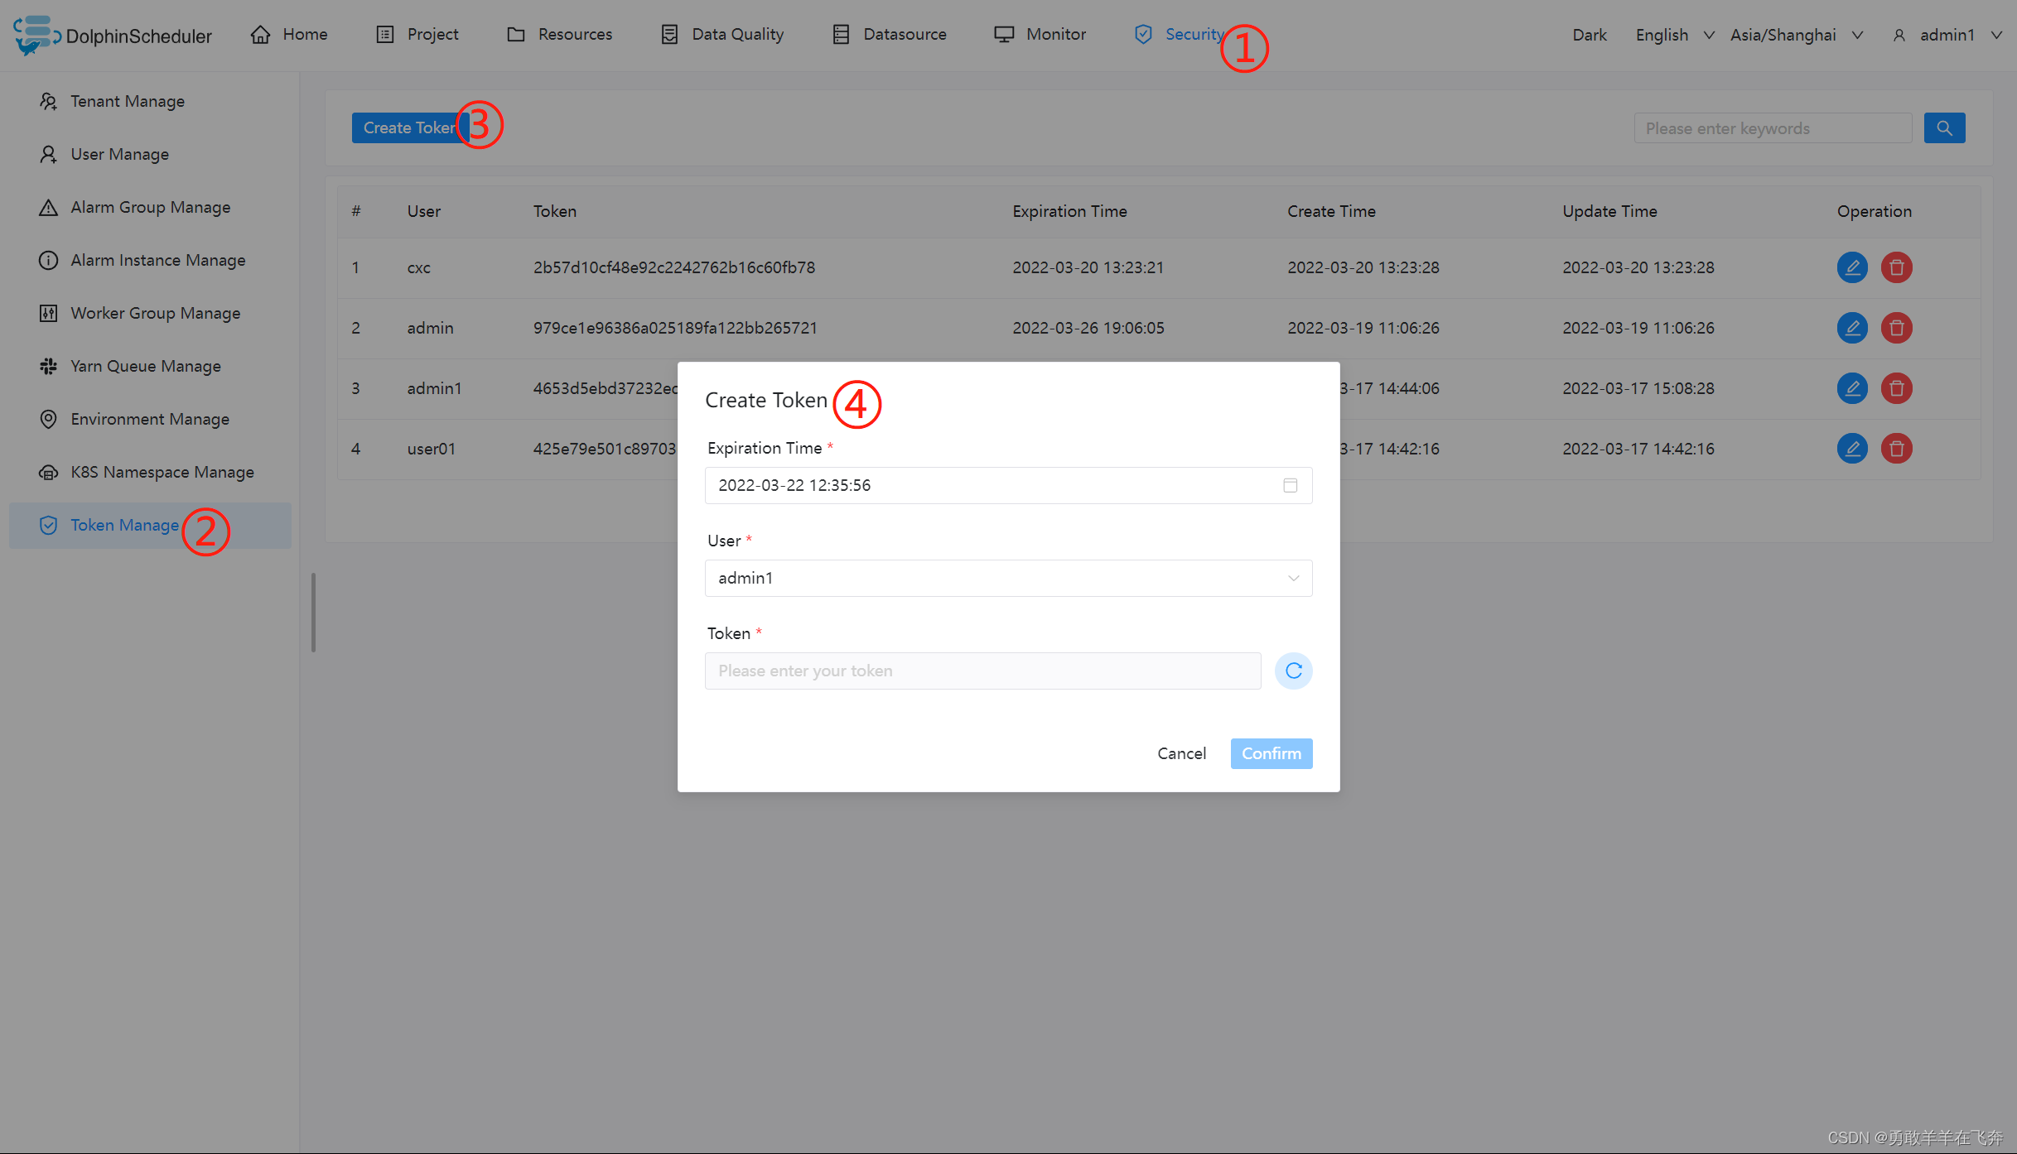Click the Alarm Group Manage icon
This screenshot has width=2017, height=1154.
(x=47, y=206)
